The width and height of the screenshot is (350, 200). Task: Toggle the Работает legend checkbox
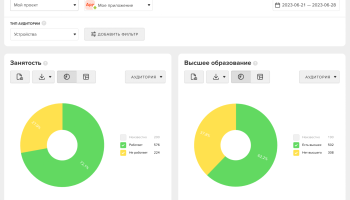tap(123, 145)
